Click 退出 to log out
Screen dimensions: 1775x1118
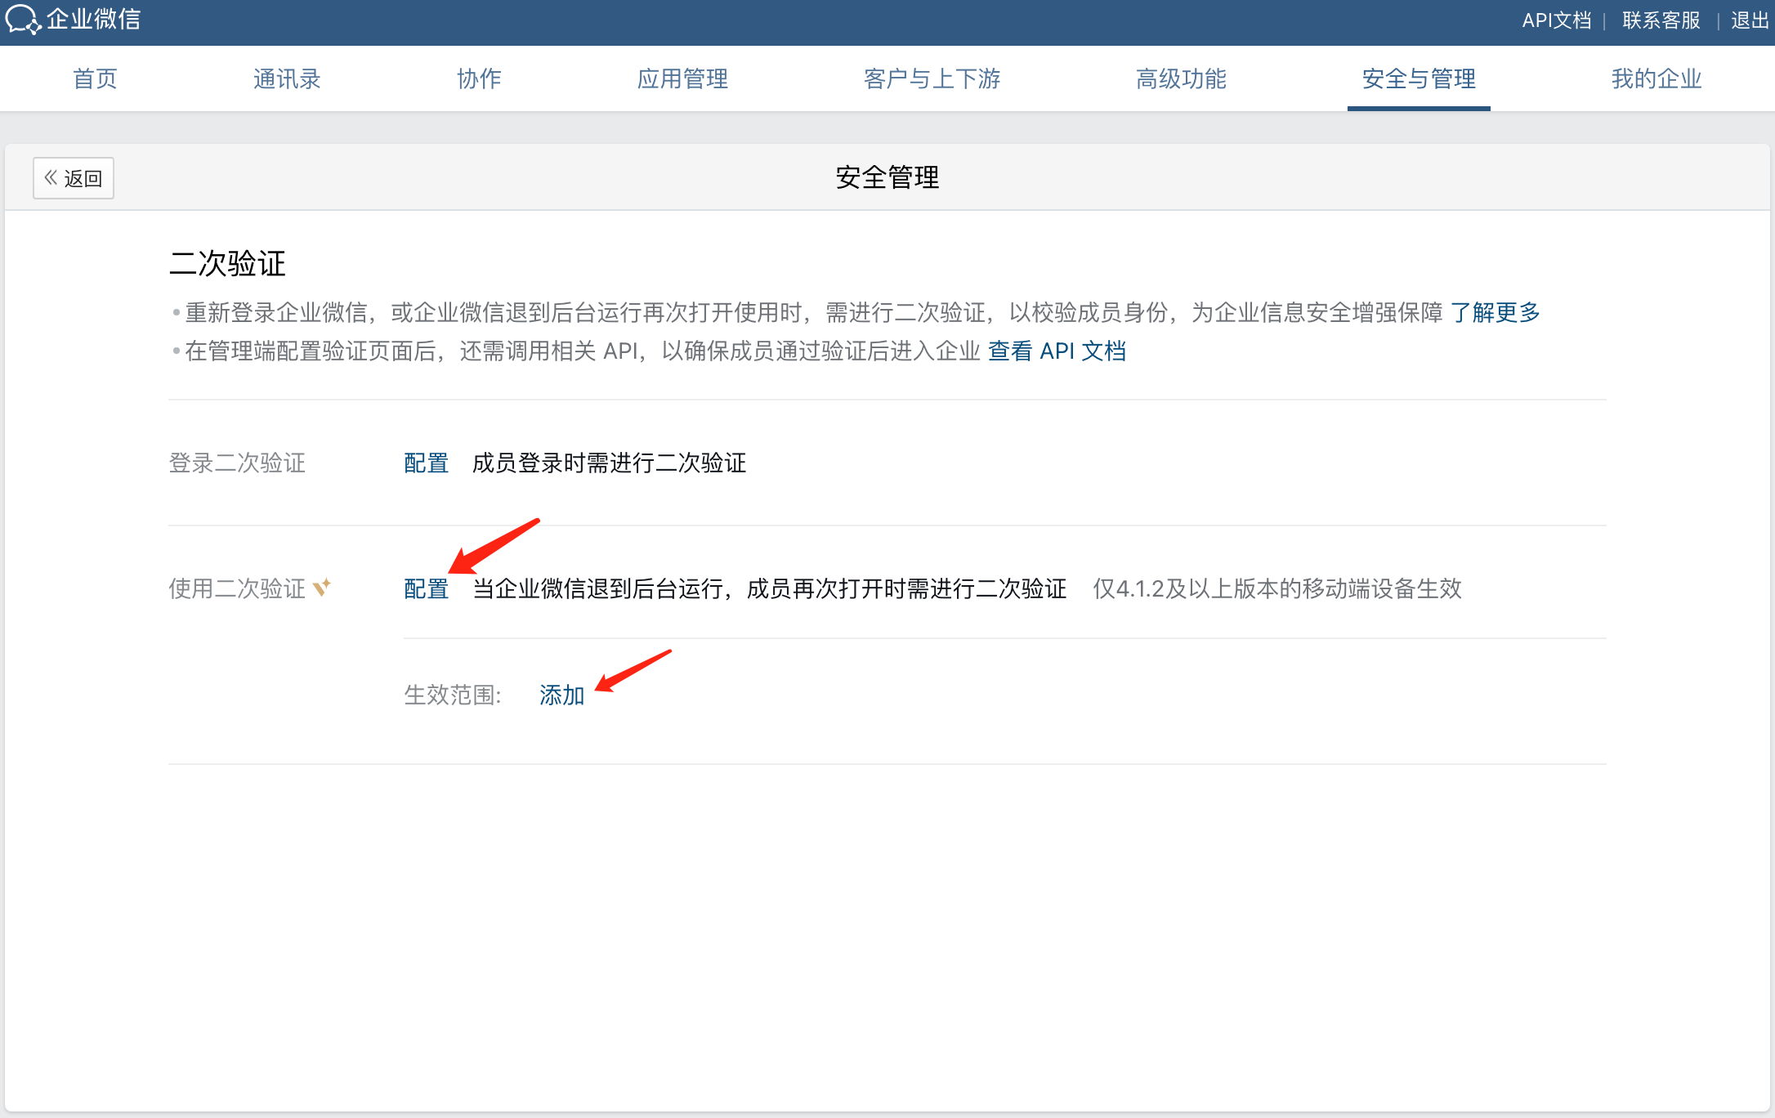1750,20
